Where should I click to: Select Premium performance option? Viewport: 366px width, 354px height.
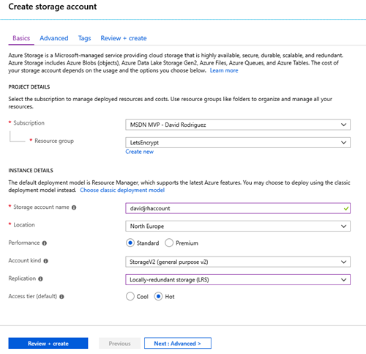pyautogui.click(x=169, y=243)
